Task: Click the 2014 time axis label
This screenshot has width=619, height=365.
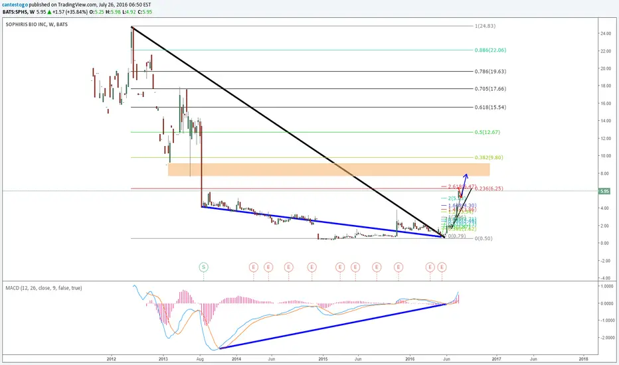Action: coord(236,358)
